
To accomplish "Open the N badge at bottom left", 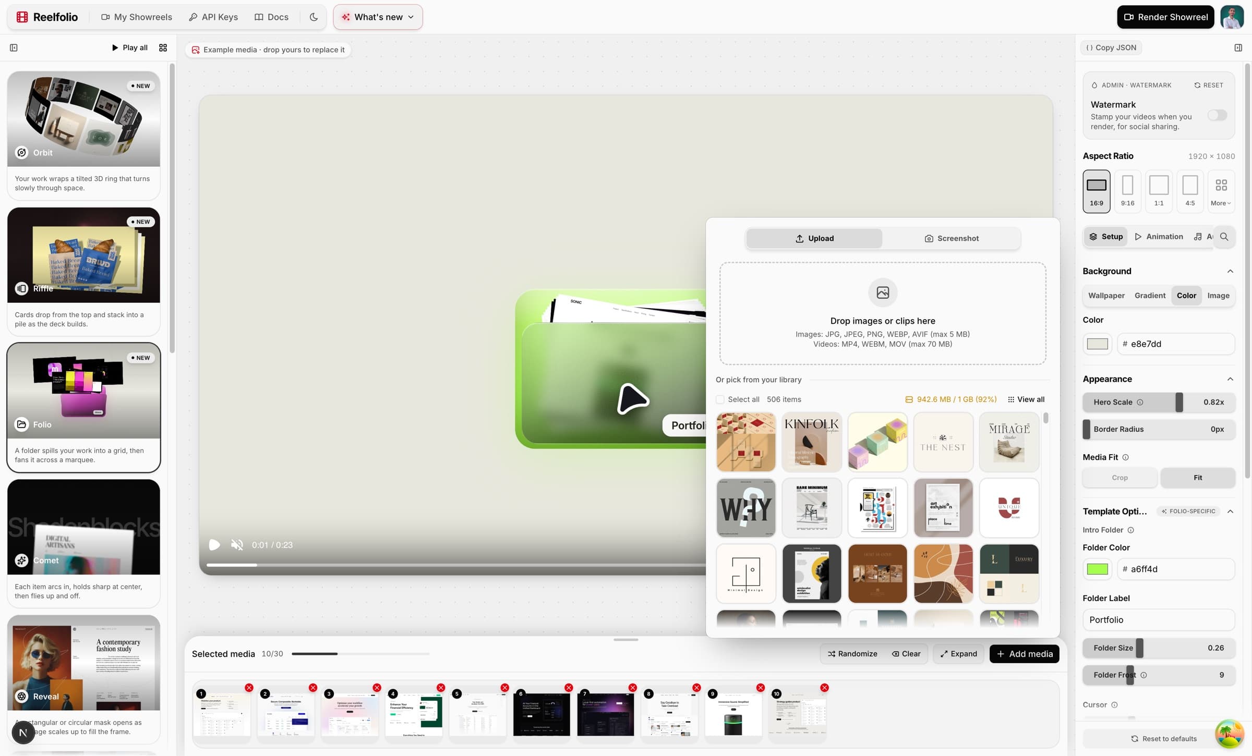I will pos(23,733).
